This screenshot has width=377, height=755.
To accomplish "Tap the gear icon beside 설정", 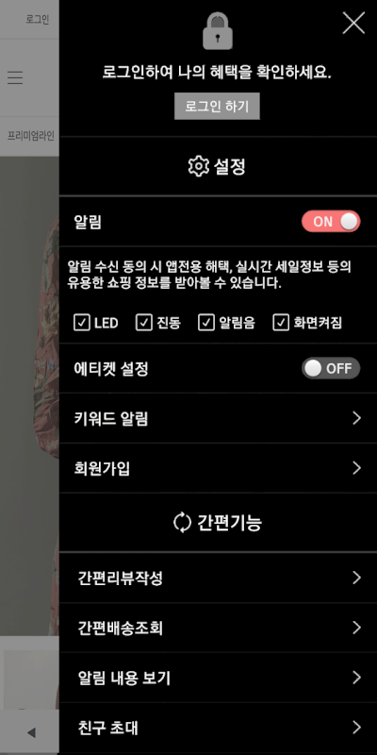I will click(198, 167).
